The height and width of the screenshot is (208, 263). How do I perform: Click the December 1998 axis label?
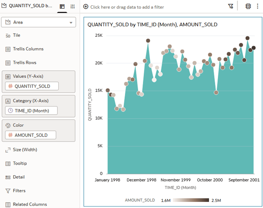[x=142, y=180]
